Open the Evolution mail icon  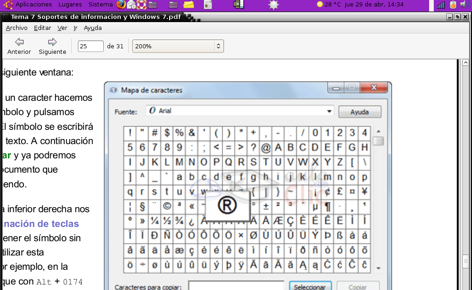[x=131, y=5]
